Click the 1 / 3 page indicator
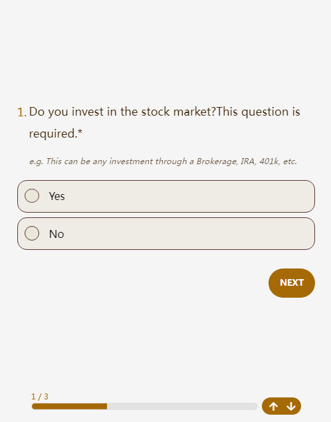 click(40, 397)
